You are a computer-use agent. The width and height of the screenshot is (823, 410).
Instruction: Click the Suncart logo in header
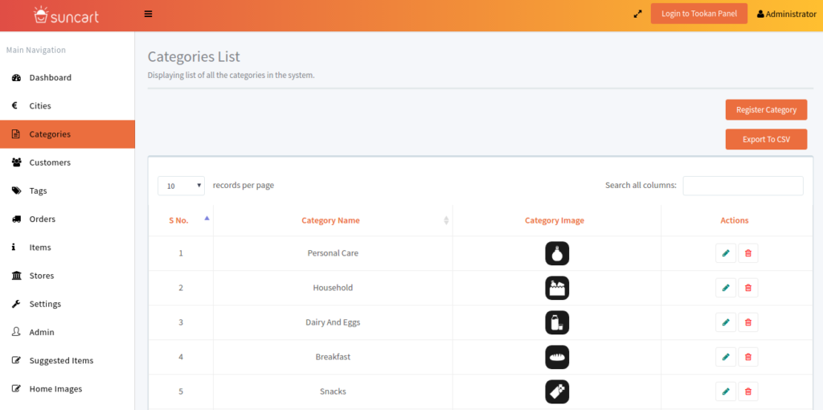[67, 14]
